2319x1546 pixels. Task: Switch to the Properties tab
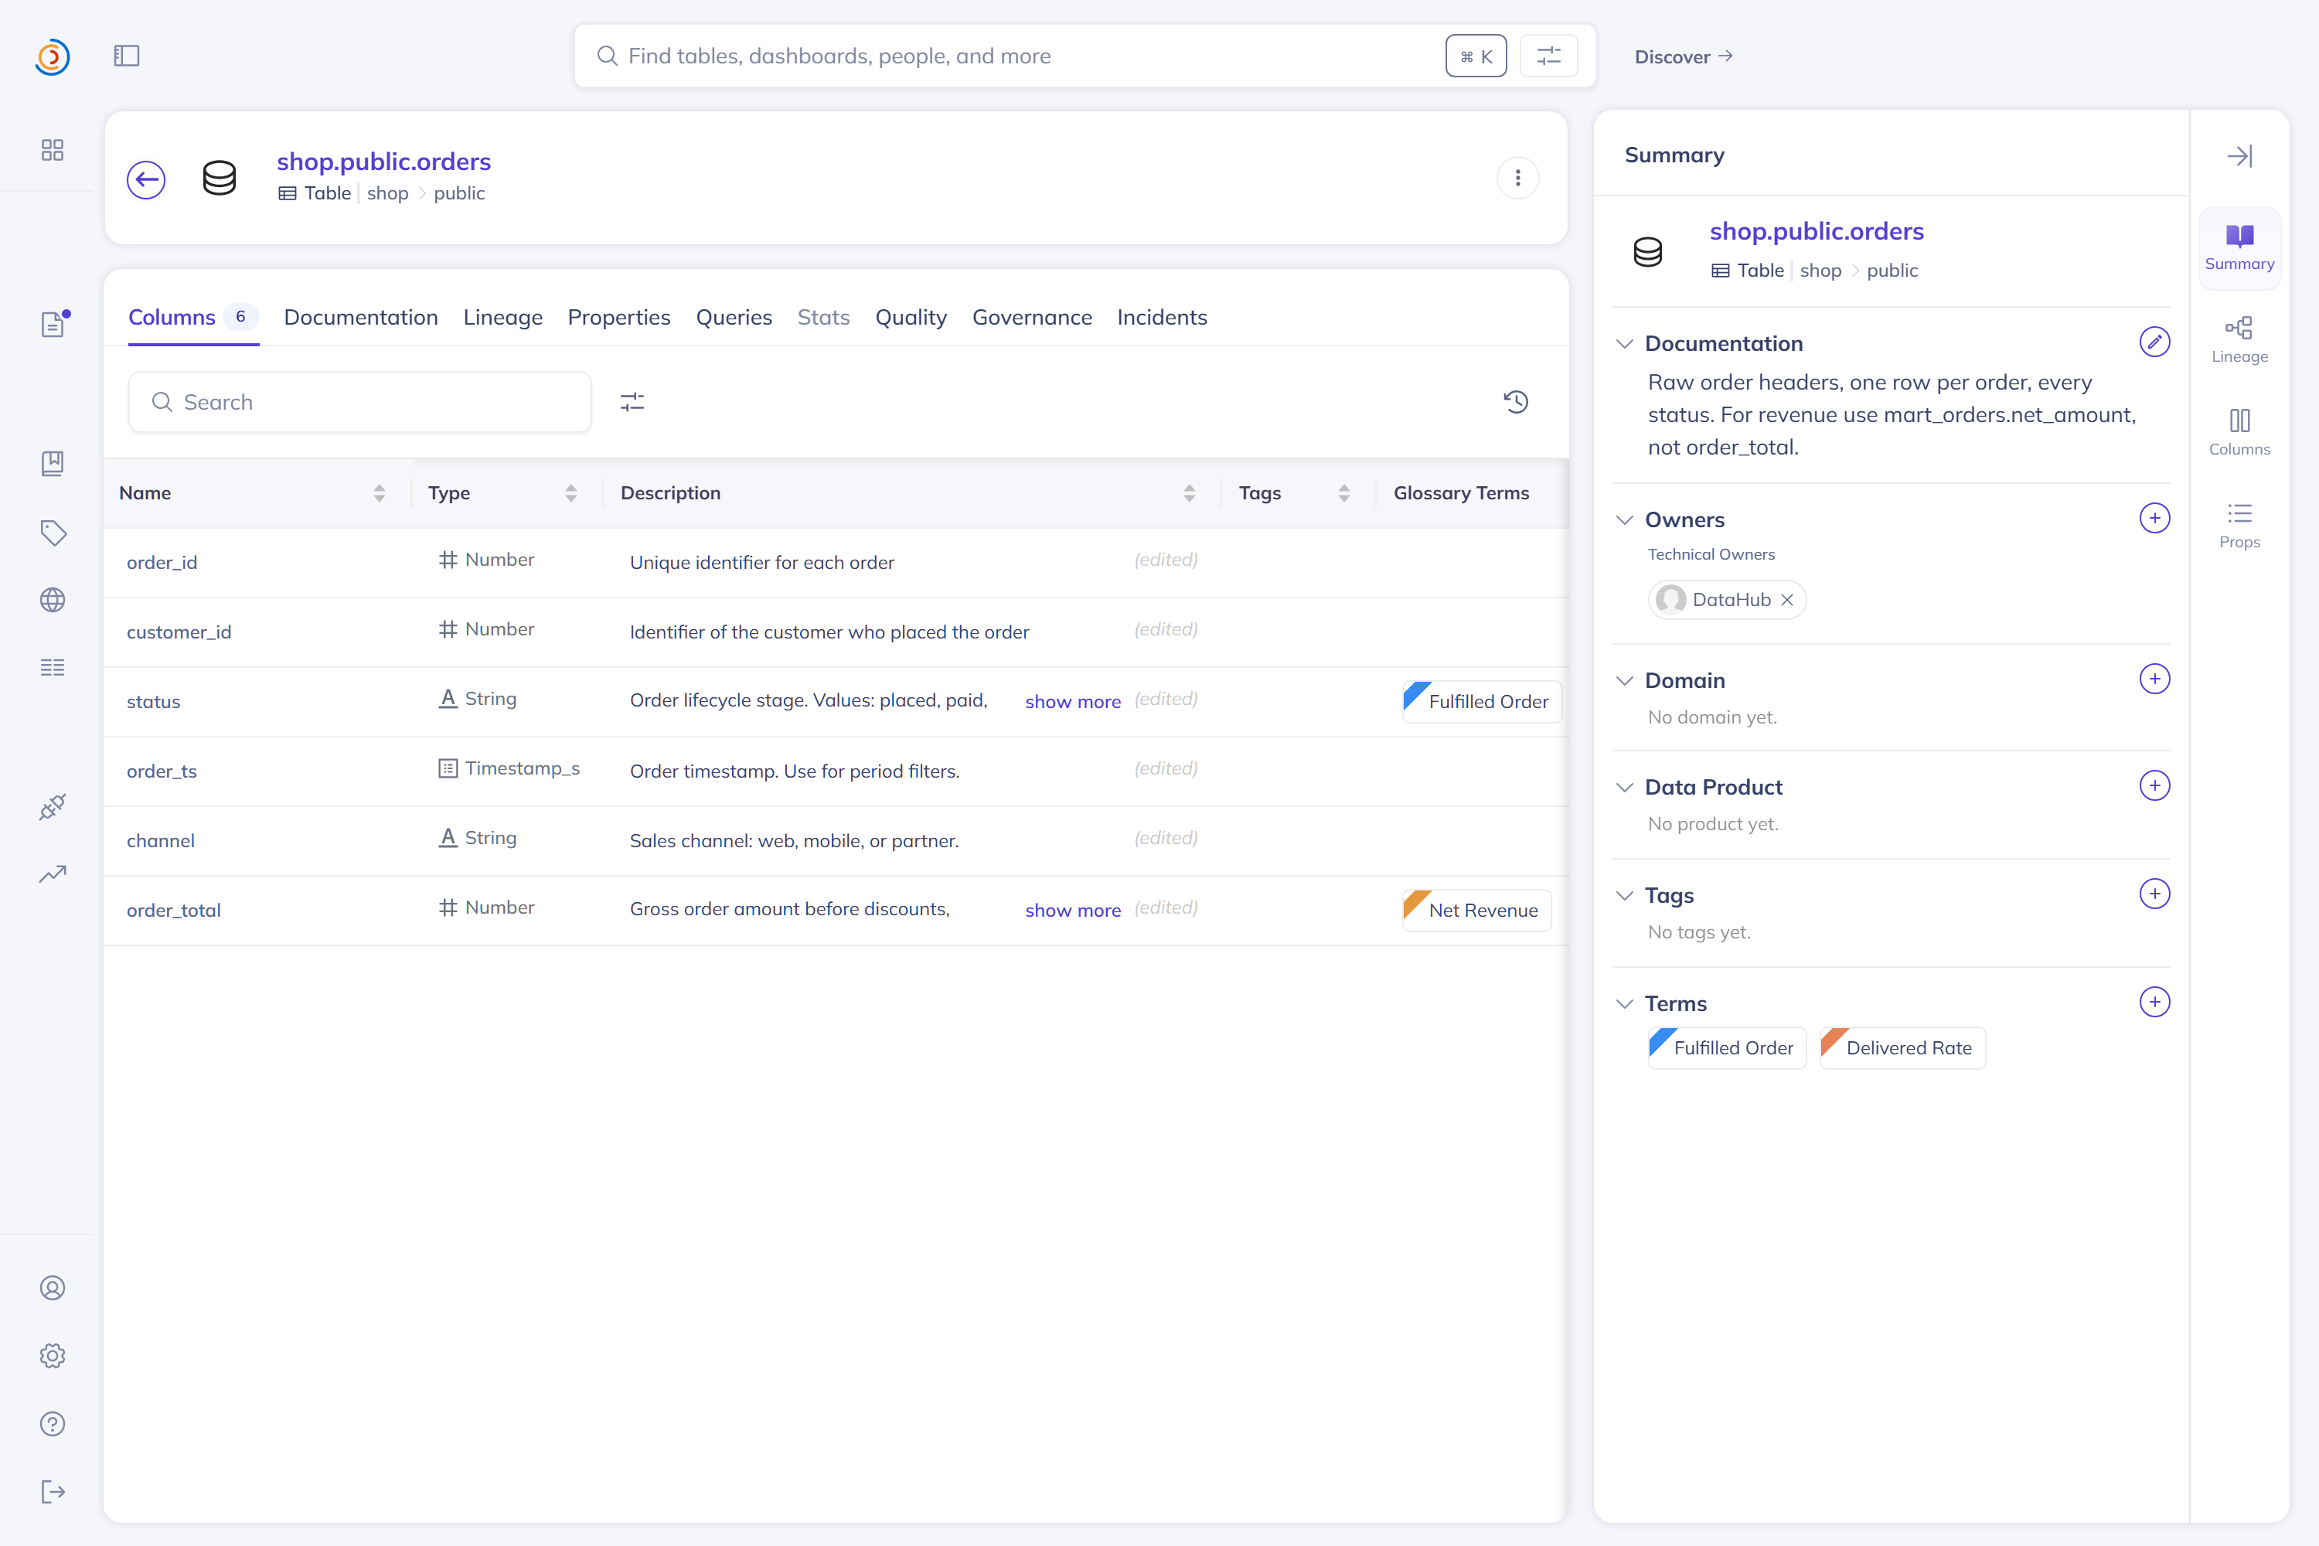tap(619, 318)
